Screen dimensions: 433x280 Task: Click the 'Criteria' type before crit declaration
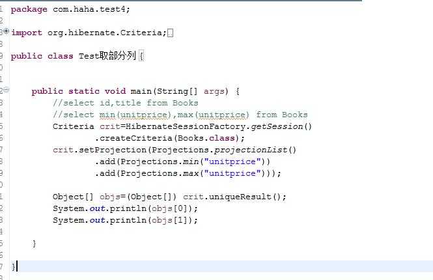73,126
